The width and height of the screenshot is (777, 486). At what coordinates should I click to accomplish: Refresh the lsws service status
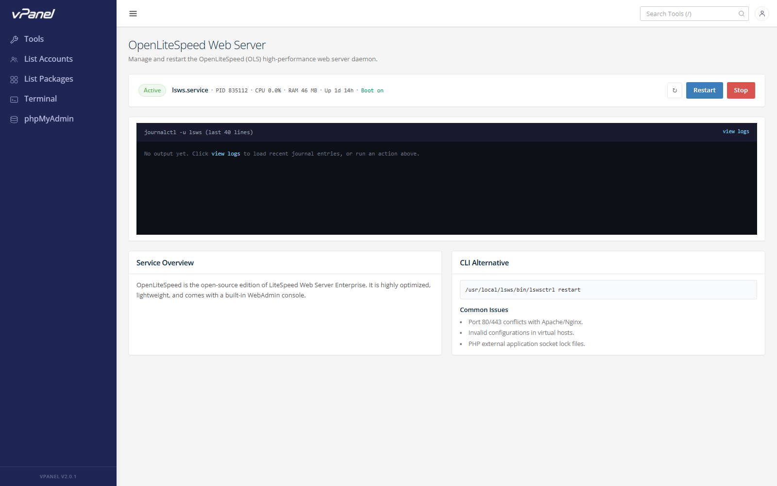point(675,90)
